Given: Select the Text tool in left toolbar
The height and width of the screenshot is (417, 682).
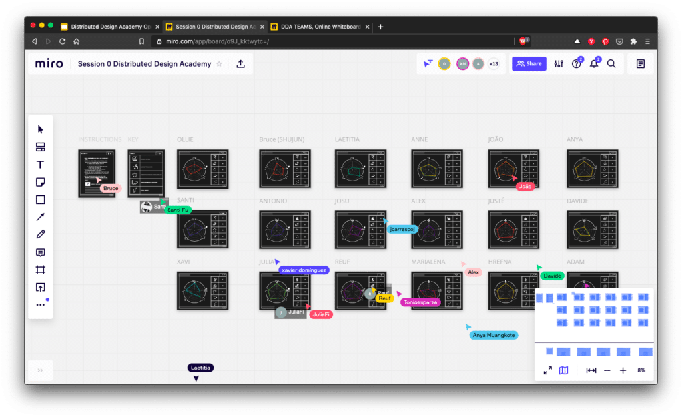Looking at the screenshot, I should click(x=41, y=165).
